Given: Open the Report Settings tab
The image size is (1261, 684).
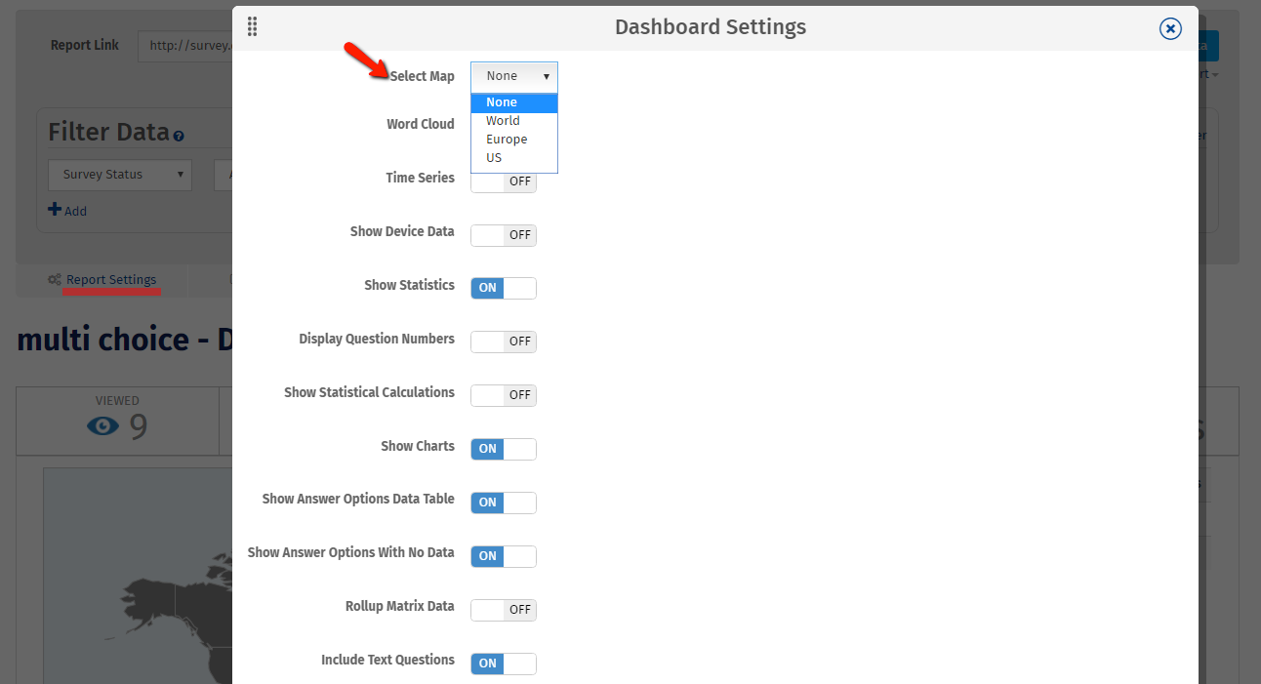Looking at the screenshot, I should (110, 280).
